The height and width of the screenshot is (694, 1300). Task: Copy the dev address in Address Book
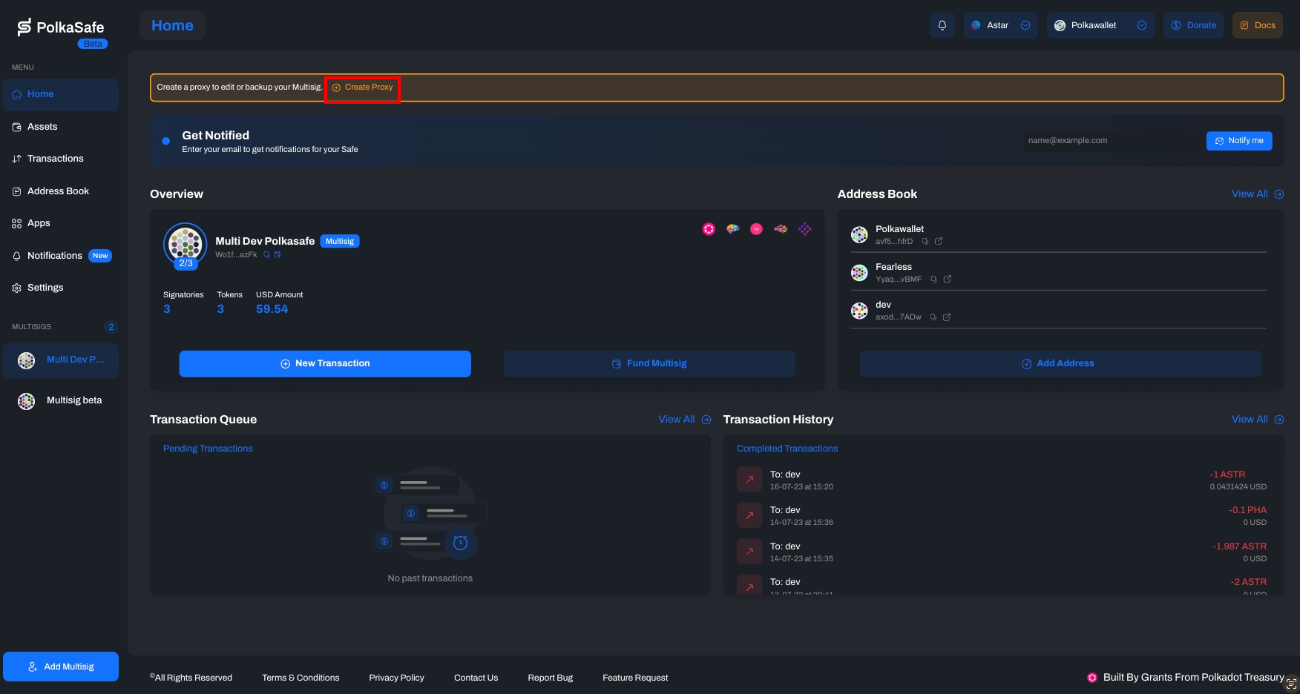pos(933,317)
